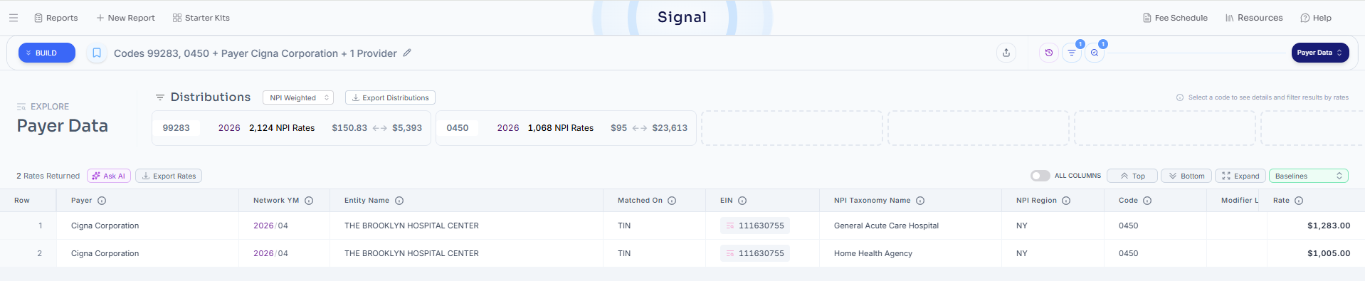1365x281 pixels.
Task: Bookmark this report with the bookmark icon
Action: point(97,53)
